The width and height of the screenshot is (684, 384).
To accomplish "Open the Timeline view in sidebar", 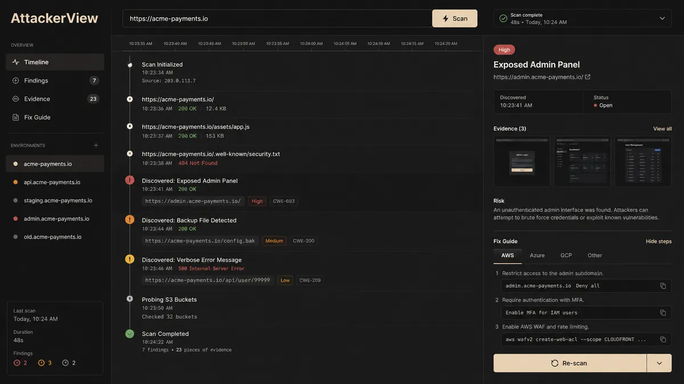I will point(55,62).
